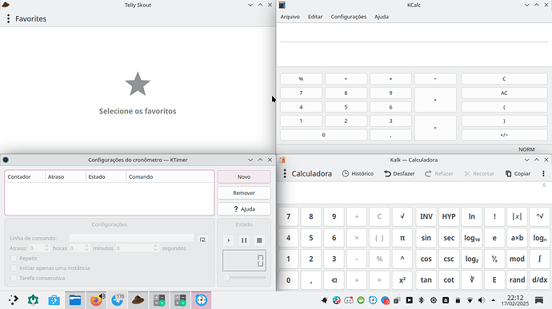Click the absolute value |x| key in Kalk
Image resolution: width=552 pixels, height=309 pixels.
point(517,216)
